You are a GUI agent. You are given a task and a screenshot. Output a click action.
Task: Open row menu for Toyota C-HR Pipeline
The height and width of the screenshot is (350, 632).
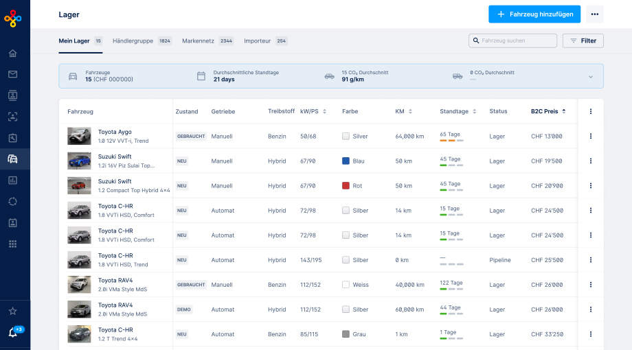591,260
